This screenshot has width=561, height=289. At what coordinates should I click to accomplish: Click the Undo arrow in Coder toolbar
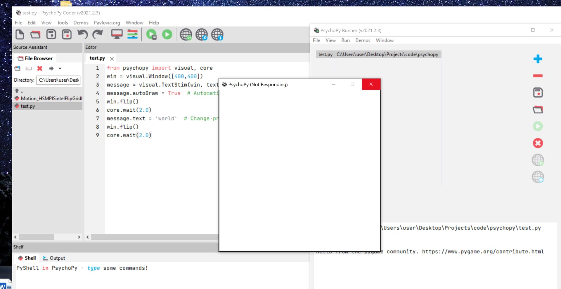[x=82, y=34]
